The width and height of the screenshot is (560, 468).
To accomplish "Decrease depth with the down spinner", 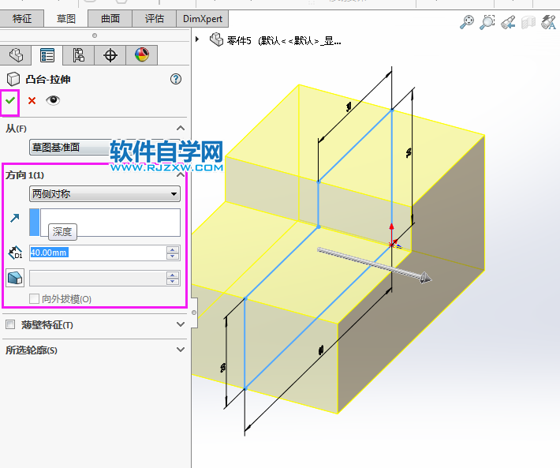I will click(x=173, y=256).
